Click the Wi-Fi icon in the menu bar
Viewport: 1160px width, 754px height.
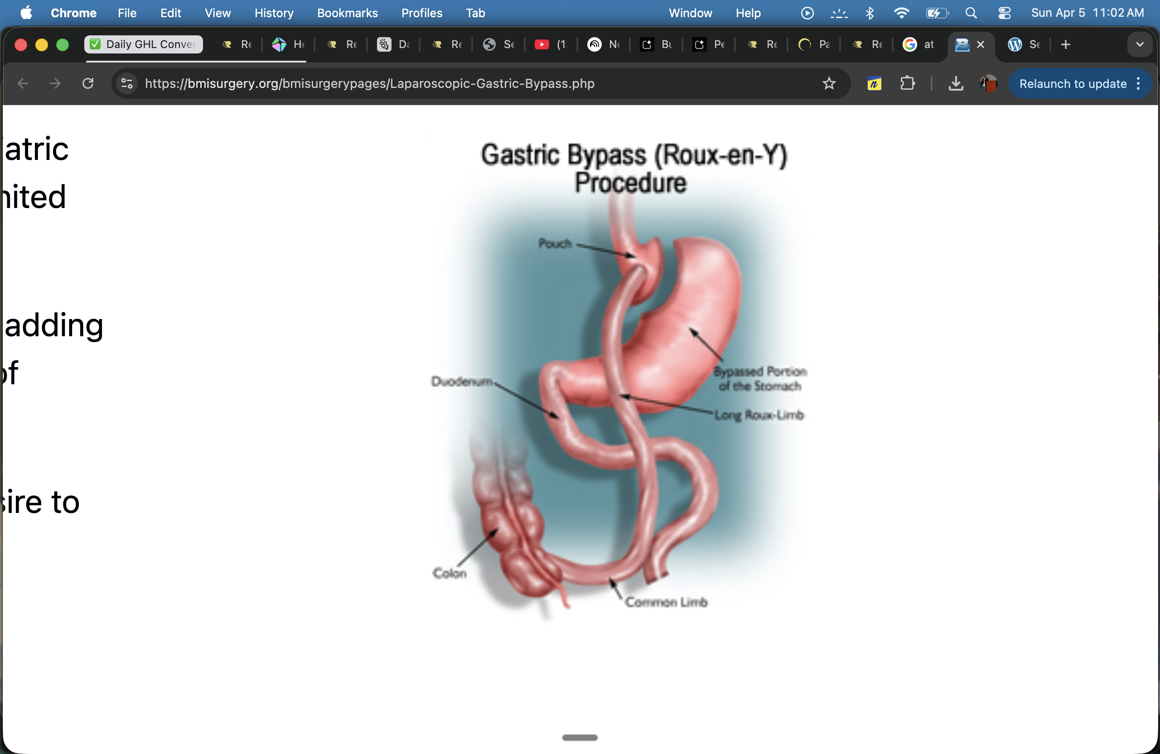coord(901,13)
